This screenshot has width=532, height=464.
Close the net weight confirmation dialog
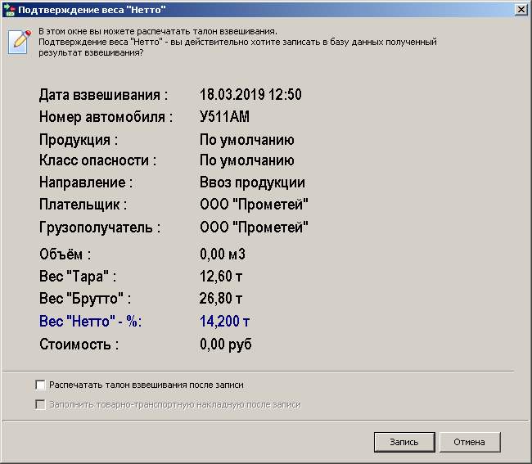tap(521, 9)
